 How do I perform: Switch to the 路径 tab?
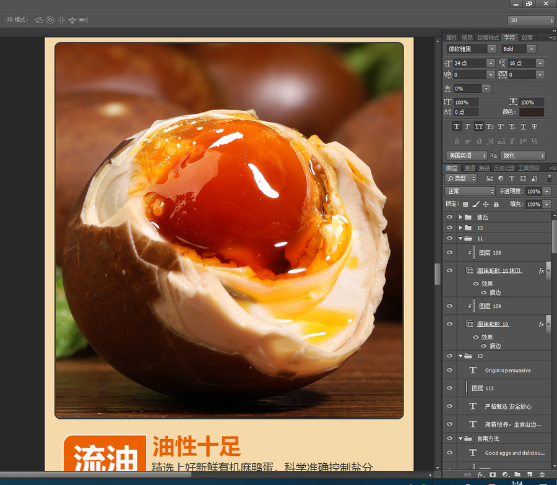coord(484,168)
